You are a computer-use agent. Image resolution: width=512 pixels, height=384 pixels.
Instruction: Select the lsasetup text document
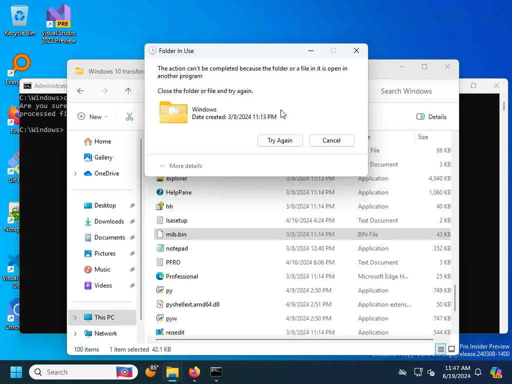[176, 220]
